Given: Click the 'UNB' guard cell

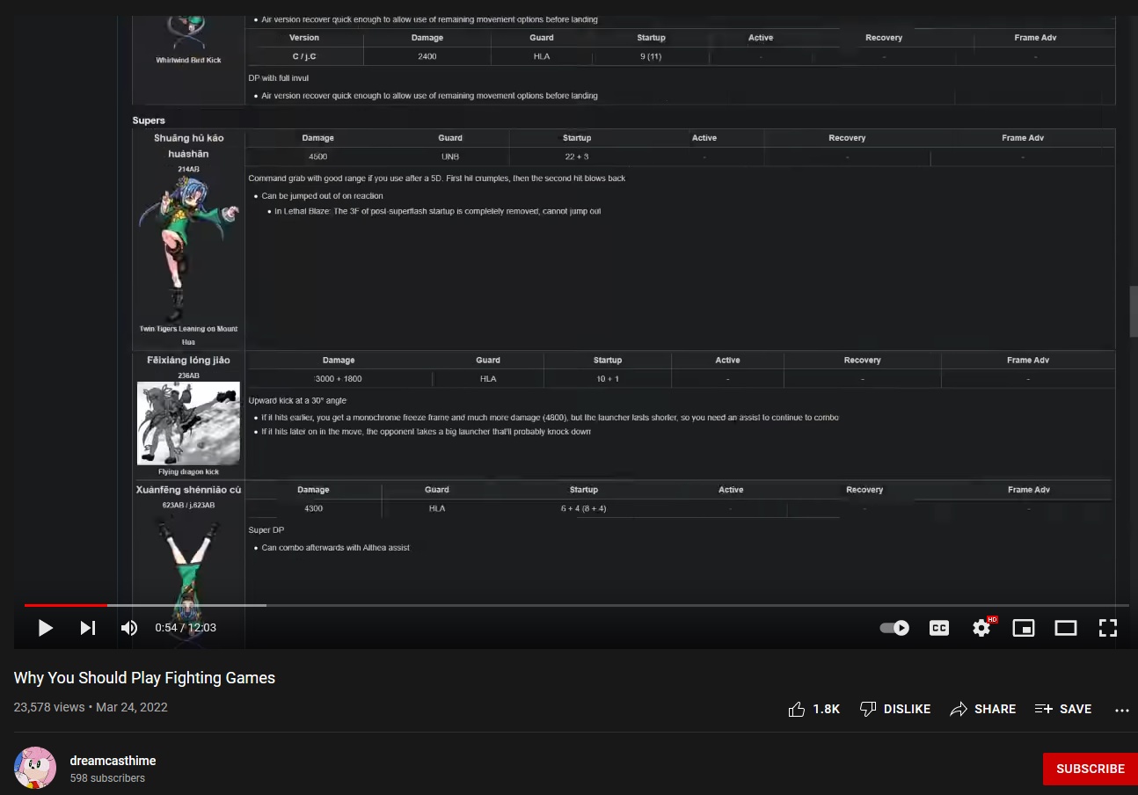Looking at the screenshot, I should (450, 157).
